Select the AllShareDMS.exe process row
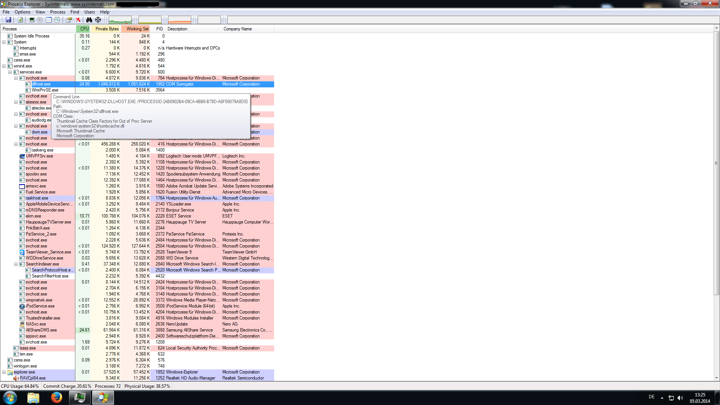 137,330
